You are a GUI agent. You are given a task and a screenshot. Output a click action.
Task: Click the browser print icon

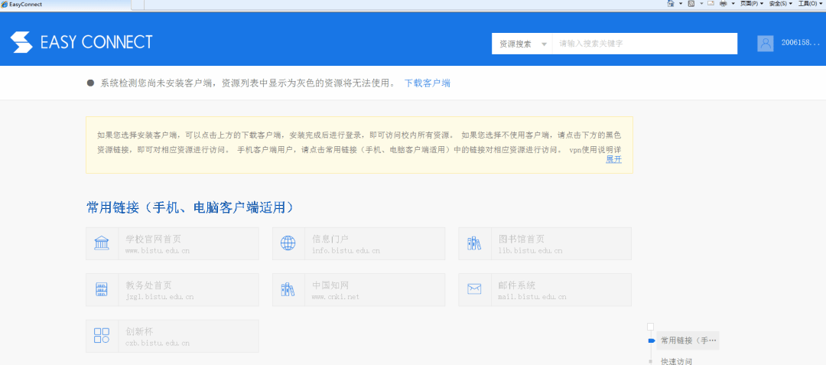tap(724, 4)
